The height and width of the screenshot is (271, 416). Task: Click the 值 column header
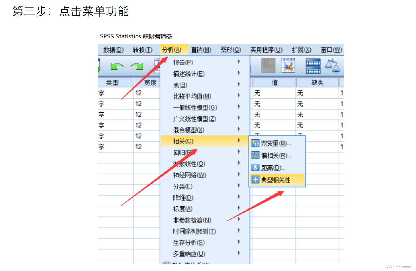click(x=274, y=83)
